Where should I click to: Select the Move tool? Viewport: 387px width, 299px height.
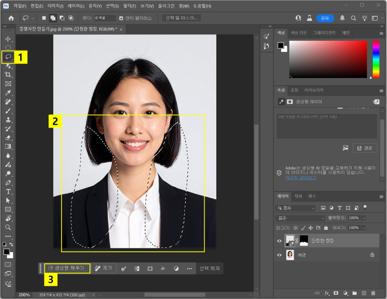(8, 39)
